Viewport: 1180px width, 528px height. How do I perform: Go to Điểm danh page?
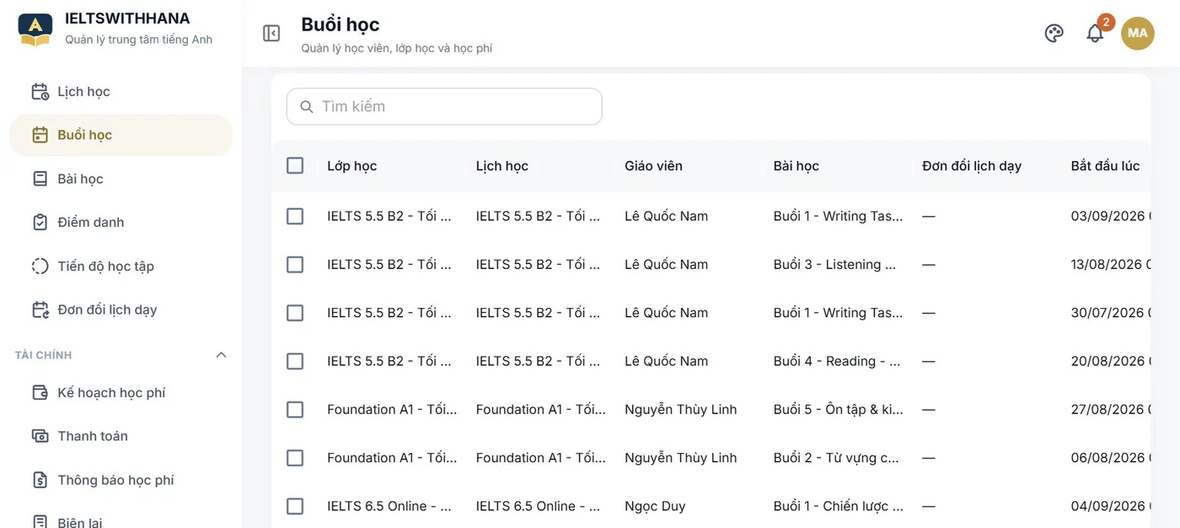[x=121, y=223]
